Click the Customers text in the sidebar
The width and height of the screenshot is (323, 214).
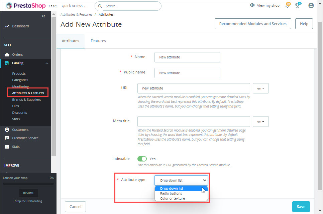[x=20, y=130]
